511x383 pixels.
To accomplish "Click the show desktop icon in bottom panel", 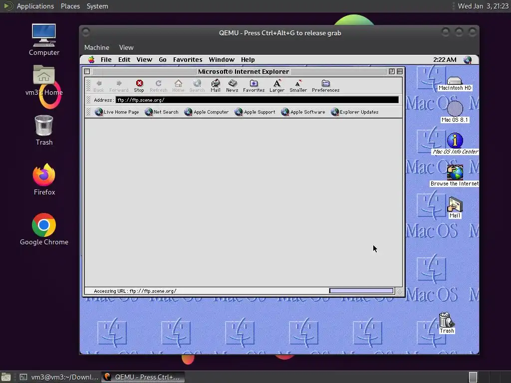I will pos(6,377).
